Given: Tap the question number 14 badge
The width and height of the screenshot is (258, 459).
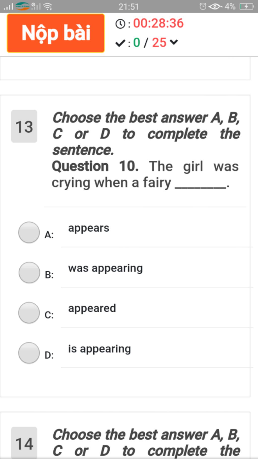Looking at the screenshot, I should click(x=24, y=443).
